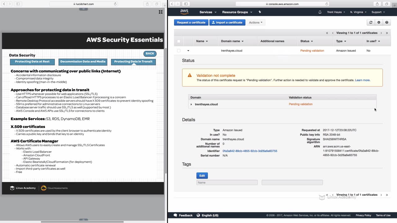Click the console.aws.amazon.com address bar

(282, 4)
